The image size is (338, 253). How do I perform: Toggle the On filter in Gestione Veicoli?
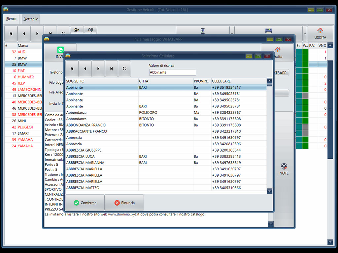[x=77, y=30]
